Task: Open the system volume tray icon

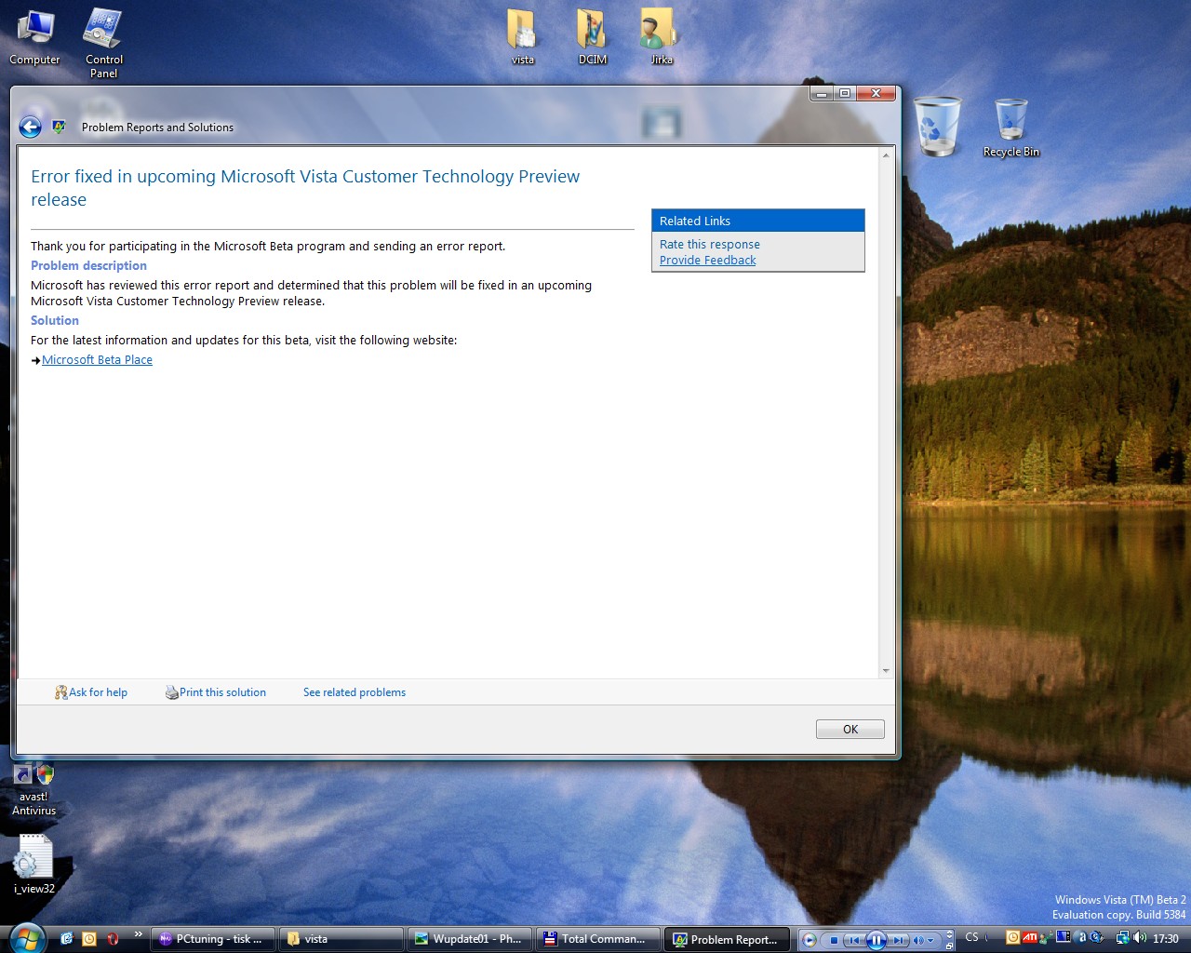Action: [x=1140, y=937]
